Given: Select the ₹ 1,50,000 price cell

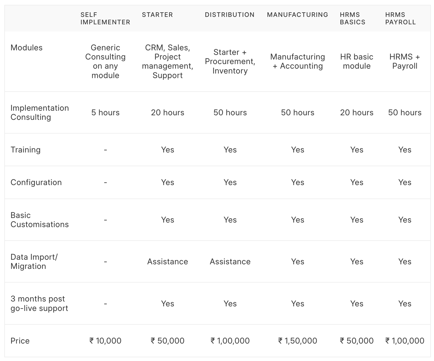Looking at the screenshot, I should [x=297, y=341].
